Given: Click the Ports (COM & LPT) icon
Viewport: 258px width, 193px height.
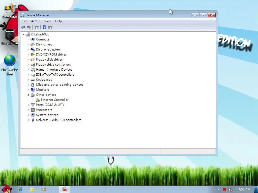Looking at the screenshot, I should [33, 105].
